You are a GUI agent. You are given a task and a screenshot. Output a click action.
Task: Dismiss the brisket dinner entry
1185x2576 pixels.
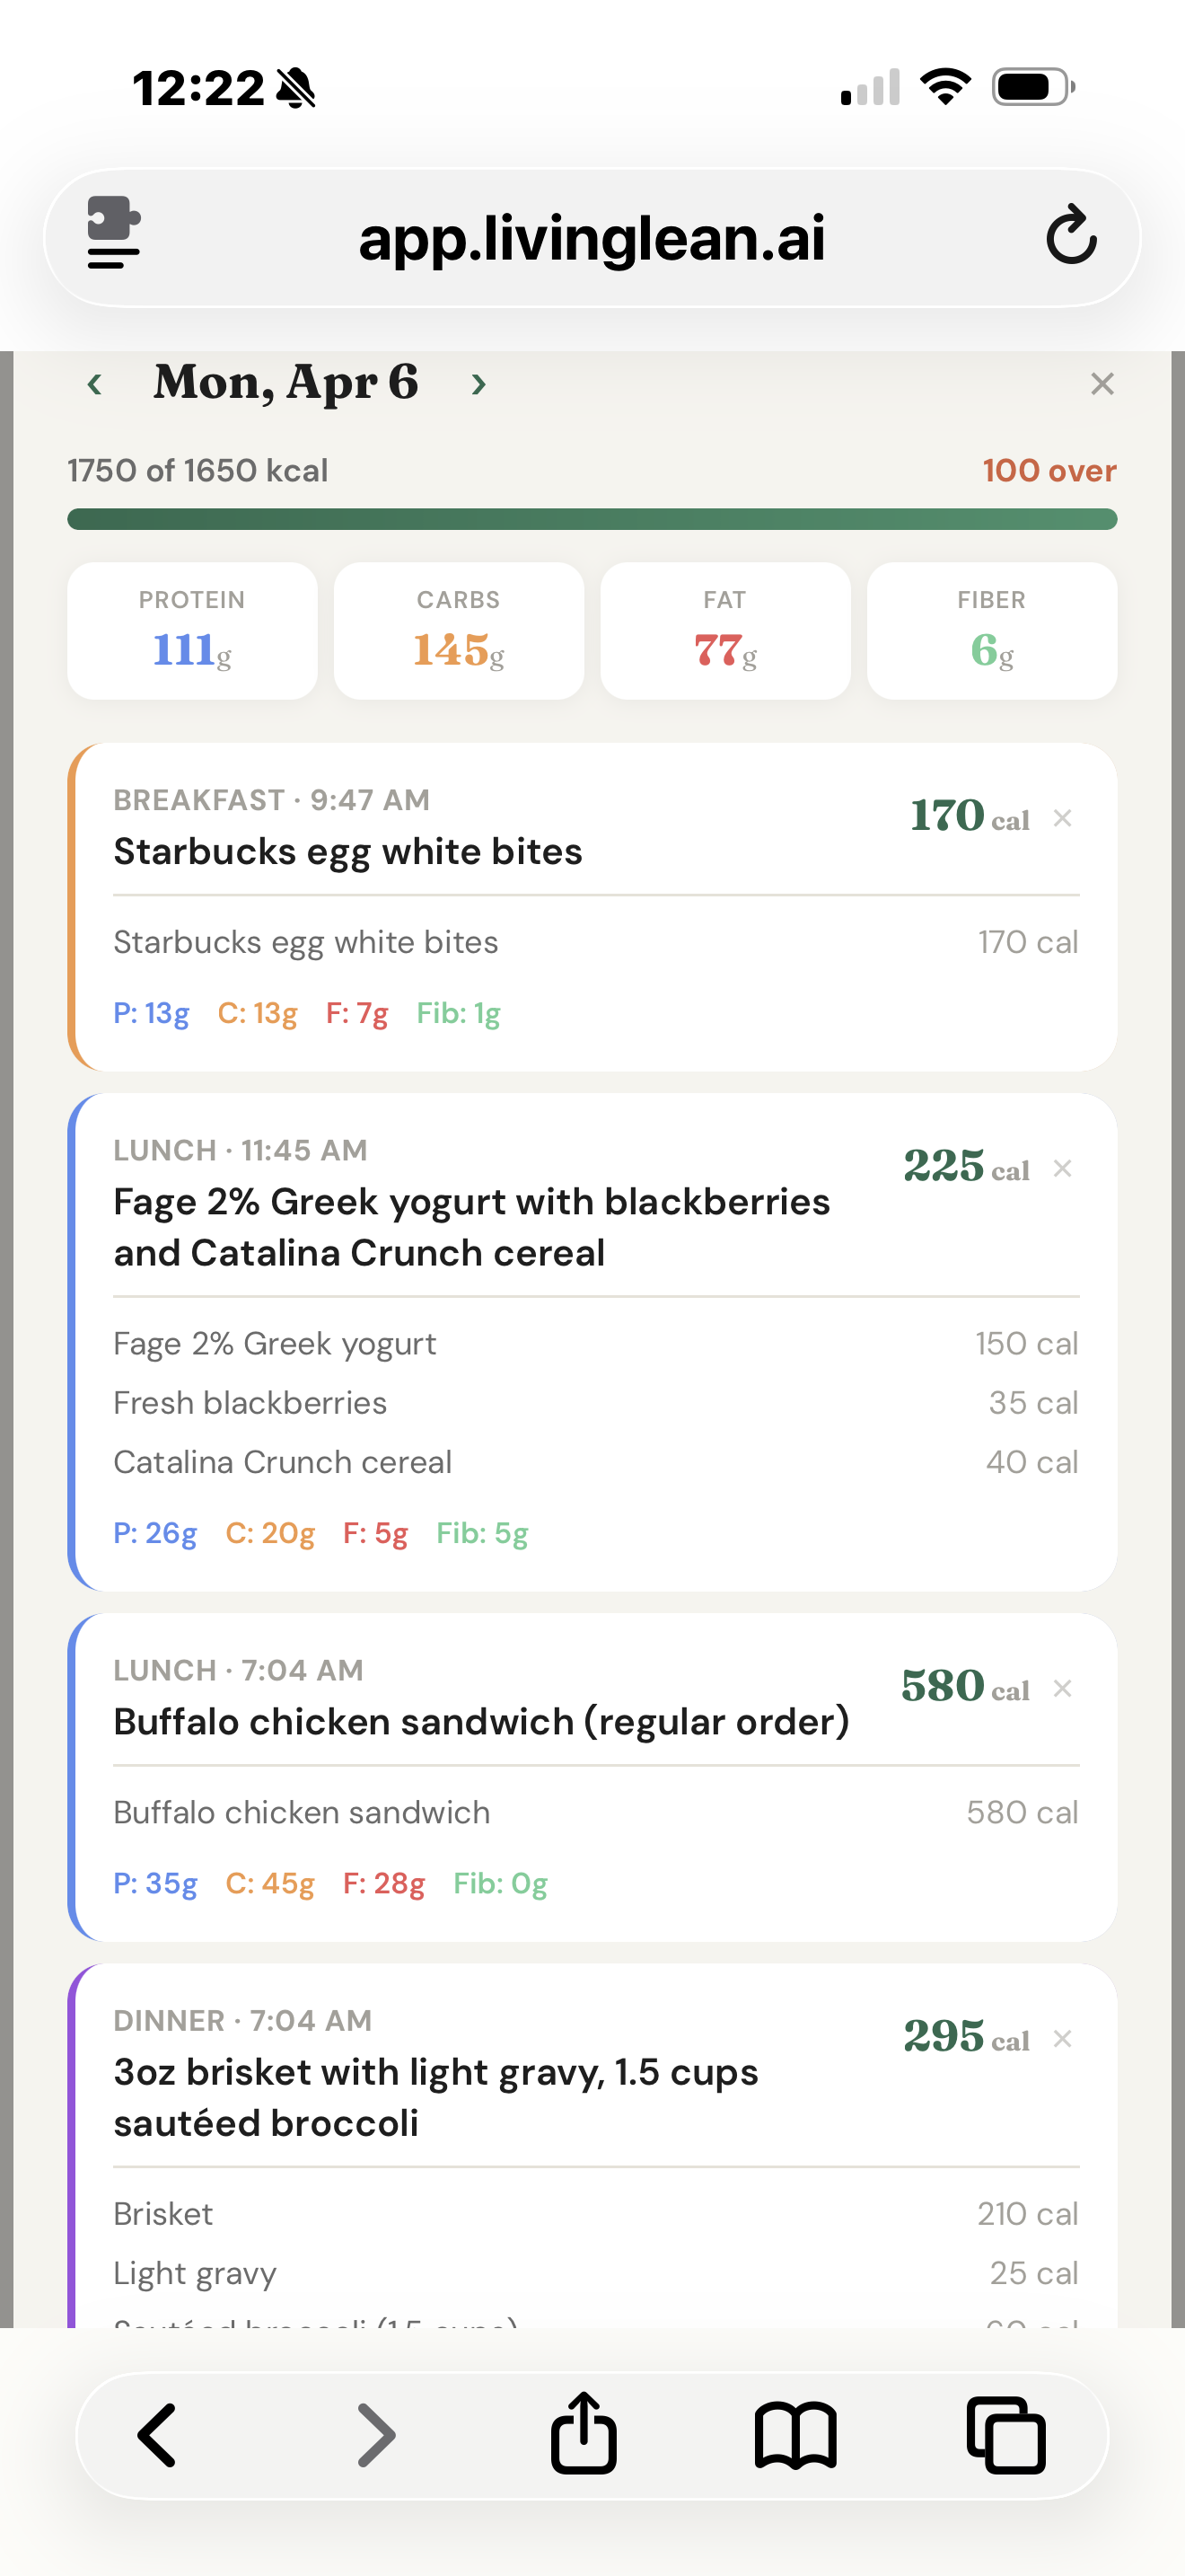pyautogui.click(x=1062, y=2038)
